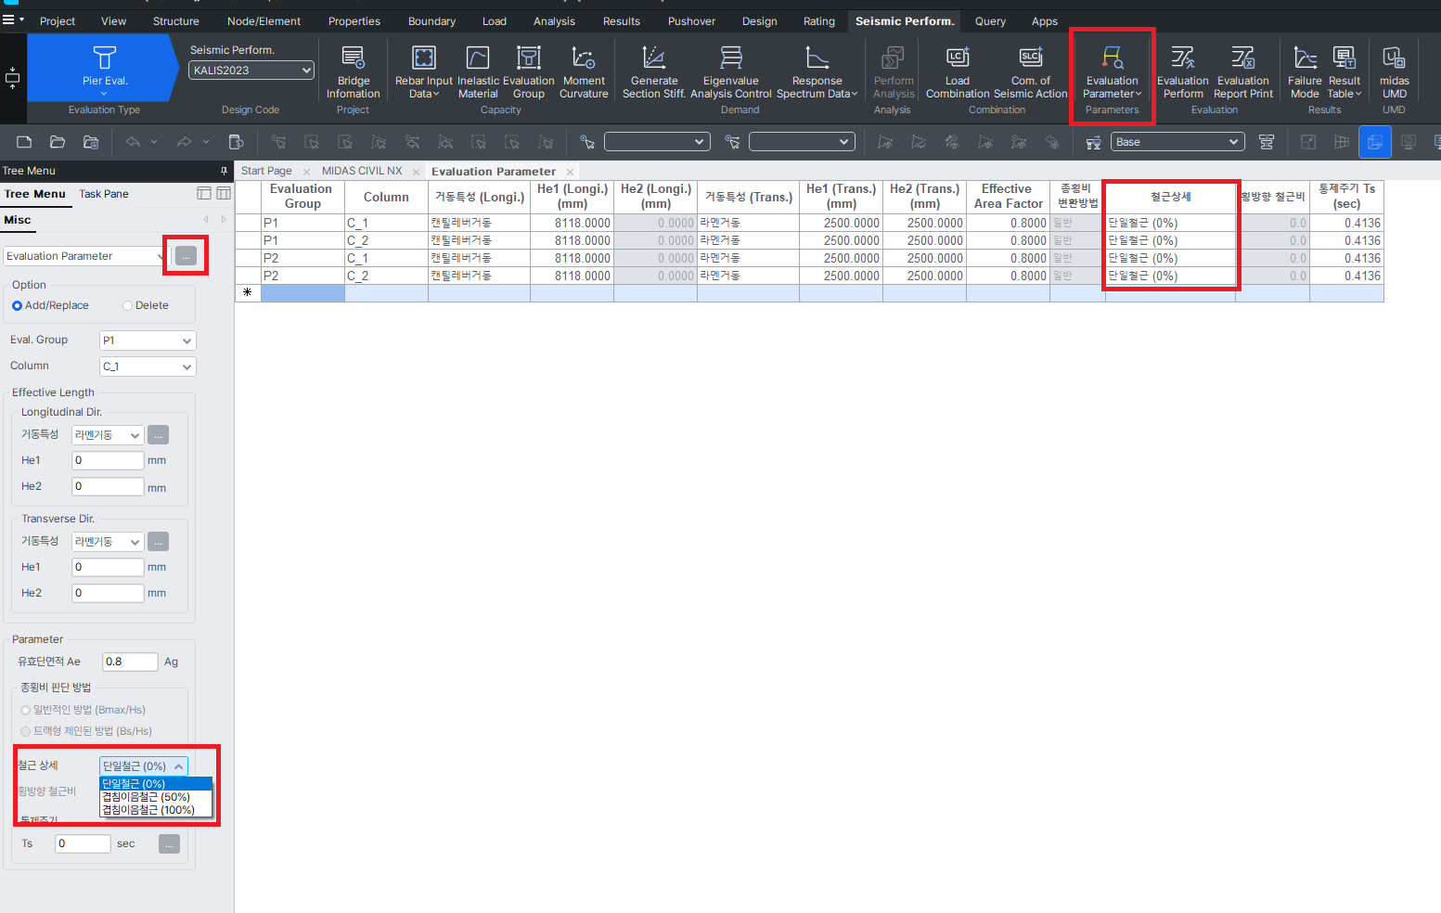This screenshot has width=1441, height=913.
Task: Open Bridge Information
Action: [353, 72]
